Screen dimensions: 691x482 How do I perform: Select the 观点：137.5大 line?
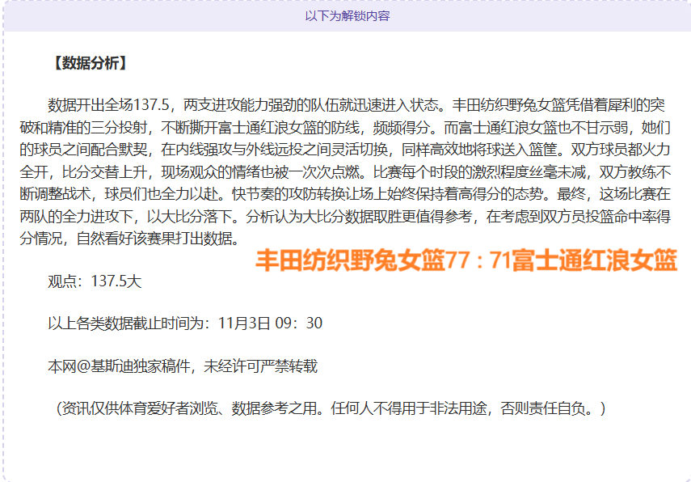tap(95, 281)
